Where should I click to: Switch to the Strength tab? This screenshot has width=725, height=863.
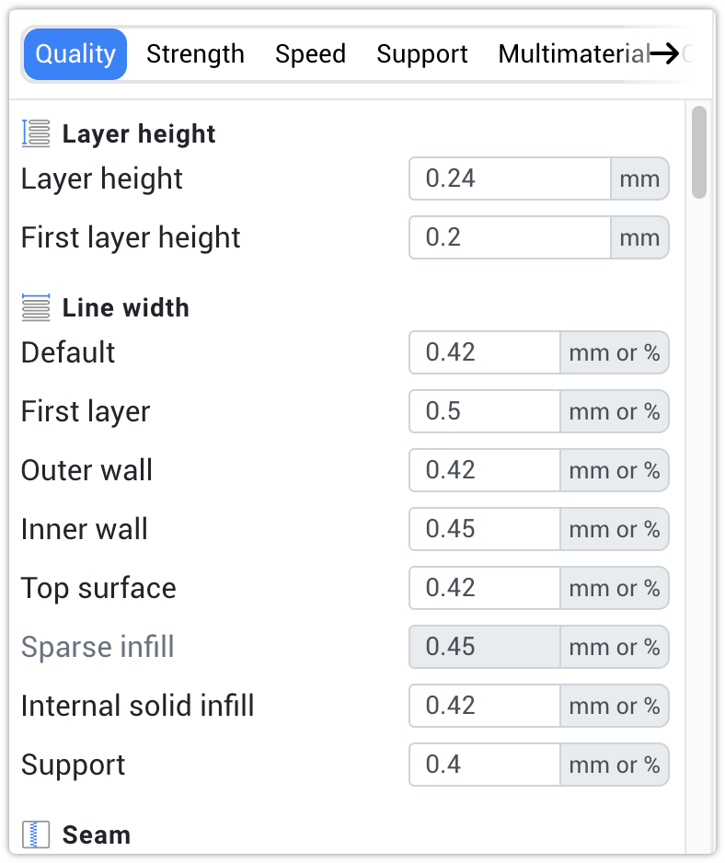pos(195,54)
